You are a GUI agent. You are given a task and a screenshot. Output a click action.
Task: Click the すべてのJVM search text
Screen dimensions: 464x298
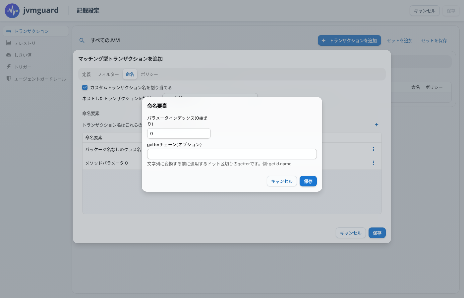105,40
